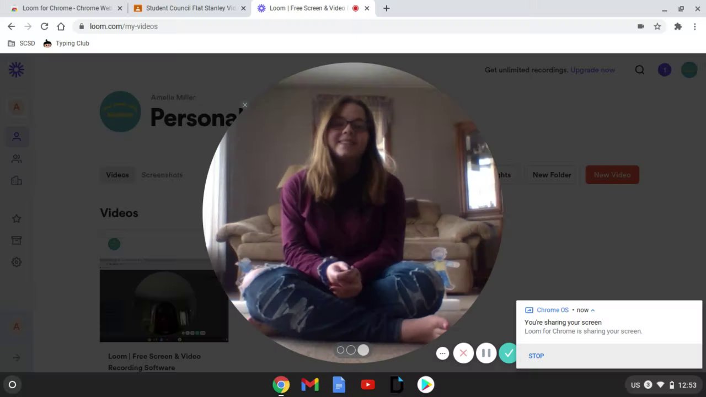Viewport: 706px width, 397px height.
Task: Click the red New Video button
Action: 612,175
